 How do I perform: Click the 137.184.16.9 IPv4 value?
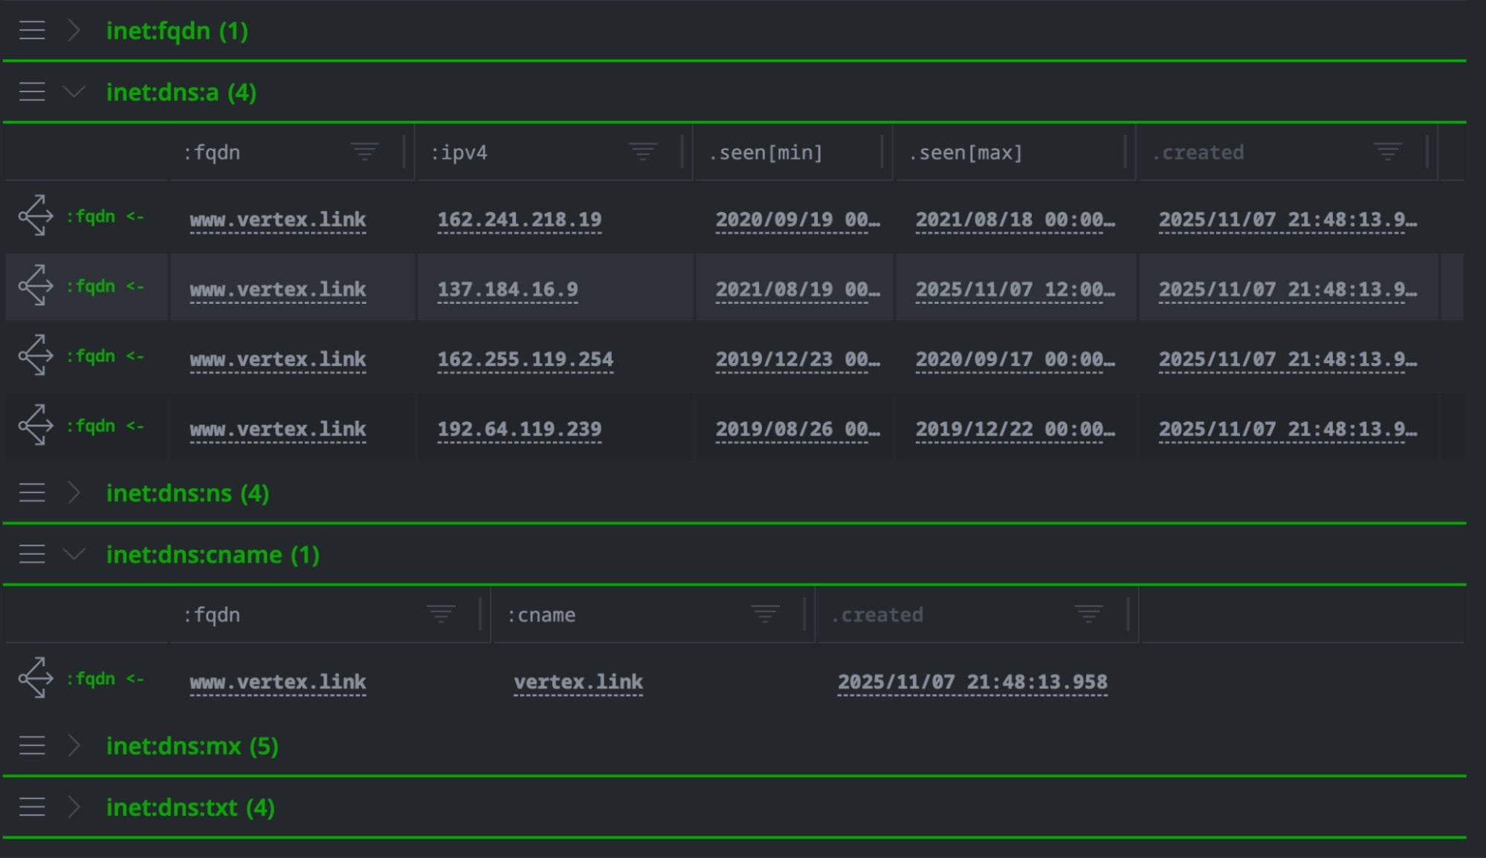(x=508, y=289)
